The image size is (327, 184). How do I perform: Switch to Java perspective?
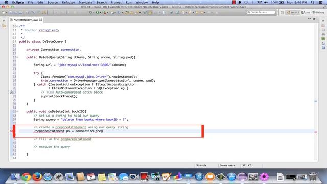click(x=306, y=12)
